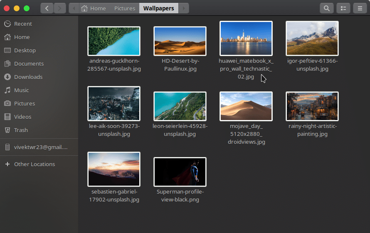Click filename lee-aik-soon-39273-unsplash.jpg
370x233 pixels.
tap(114, 130)
